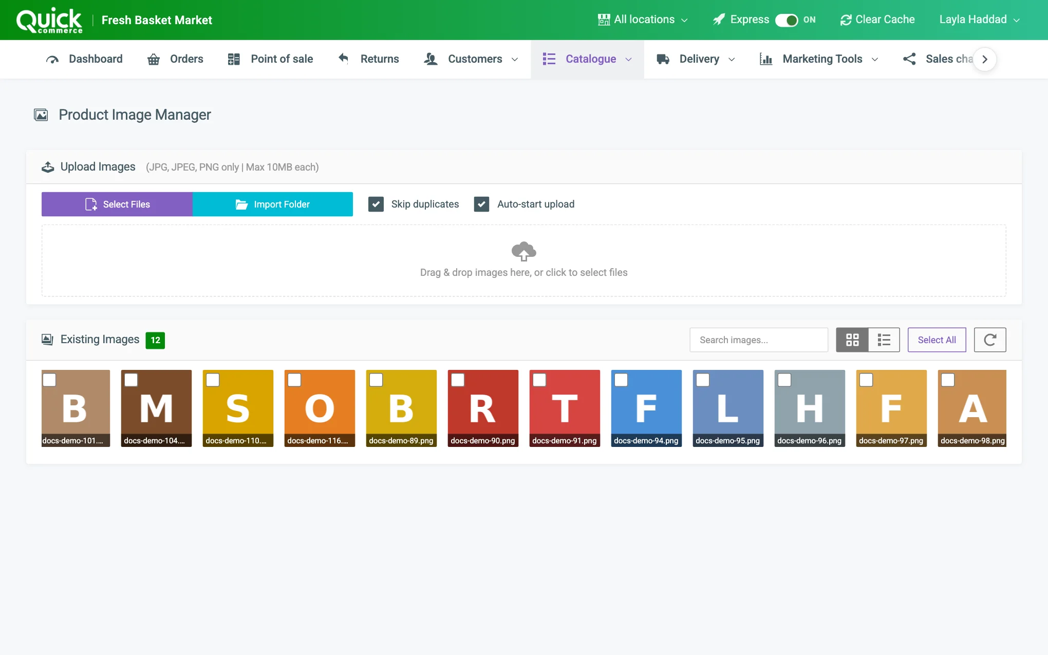Click the Product Image Manager picture icon
Screen dimensions: 1048x655
tap(41, 115)
